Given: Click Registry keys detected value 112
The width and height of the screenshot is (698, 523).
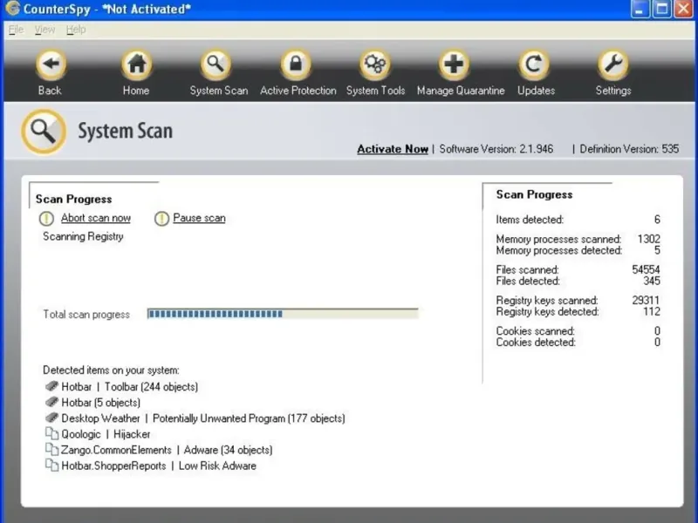Looking at the screenshot, I should (x=652, y=311).
